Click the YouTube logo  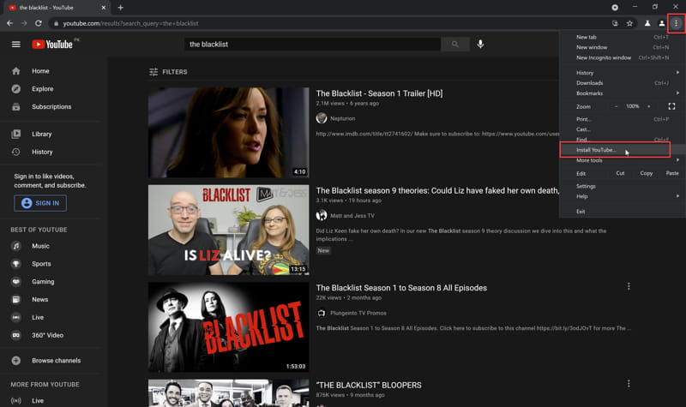(52, 45)
